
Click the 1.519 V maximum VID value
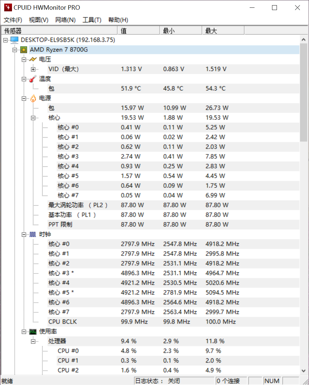[x=216, y=69]
